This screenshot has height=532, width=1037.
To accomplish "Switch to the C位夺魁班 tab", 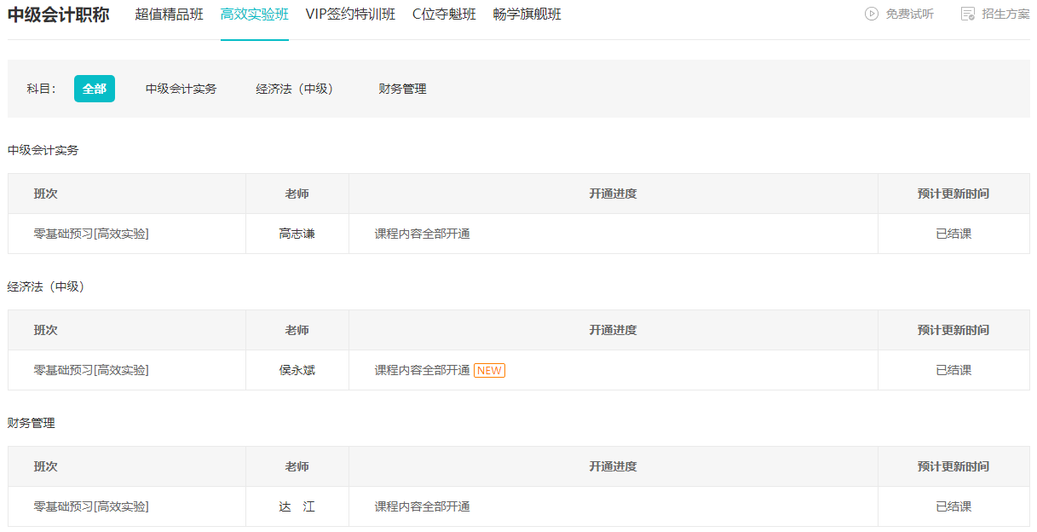I will (442, 14).
